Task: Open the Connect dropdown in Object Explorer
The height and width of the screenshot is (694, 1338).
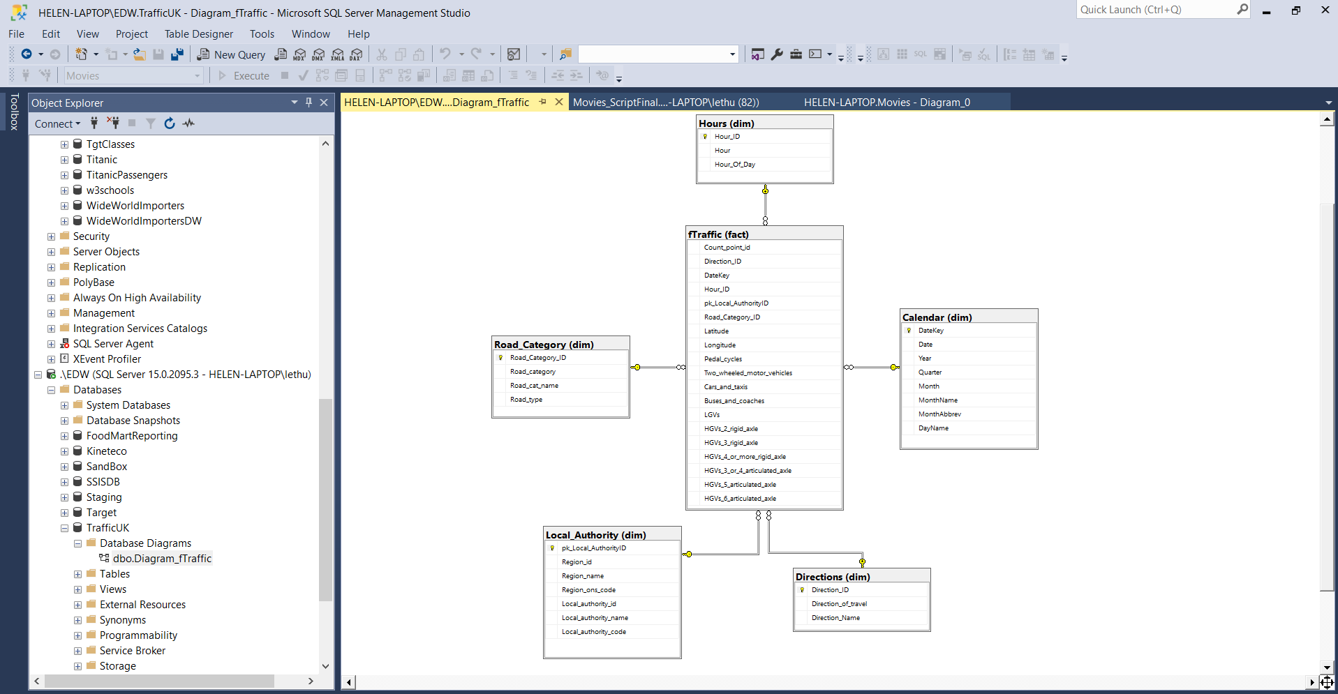Action: 57,123
